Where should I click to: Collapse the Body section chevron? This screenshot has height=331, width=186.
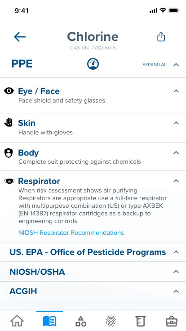[x=176, y=152]
